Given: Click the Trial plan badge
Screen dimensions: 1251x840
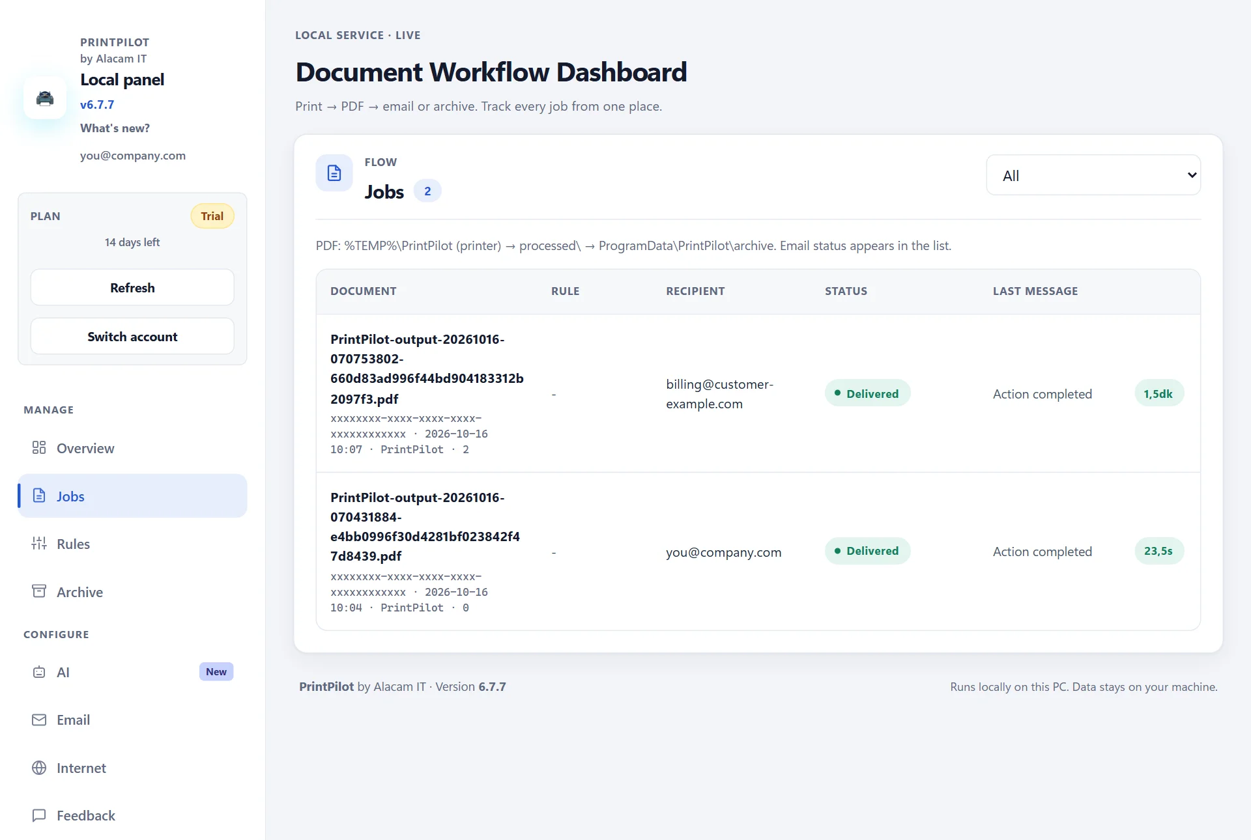Looking at the screenshot, I should click(x=212, y=216).
